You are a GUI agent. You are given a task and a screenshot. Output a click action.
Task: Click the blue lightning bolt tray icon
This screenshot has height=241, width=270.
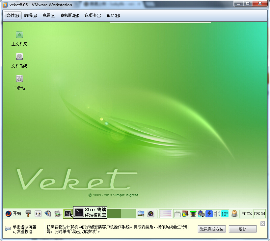pyautogui.click(x=209, y=214)
